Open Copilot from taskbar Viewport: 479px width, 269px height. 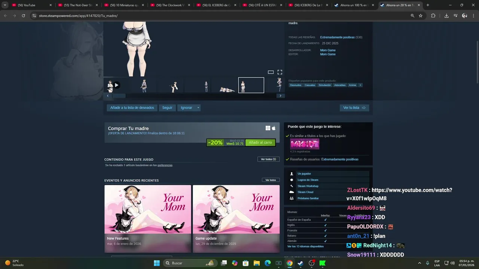coord(235,263)
